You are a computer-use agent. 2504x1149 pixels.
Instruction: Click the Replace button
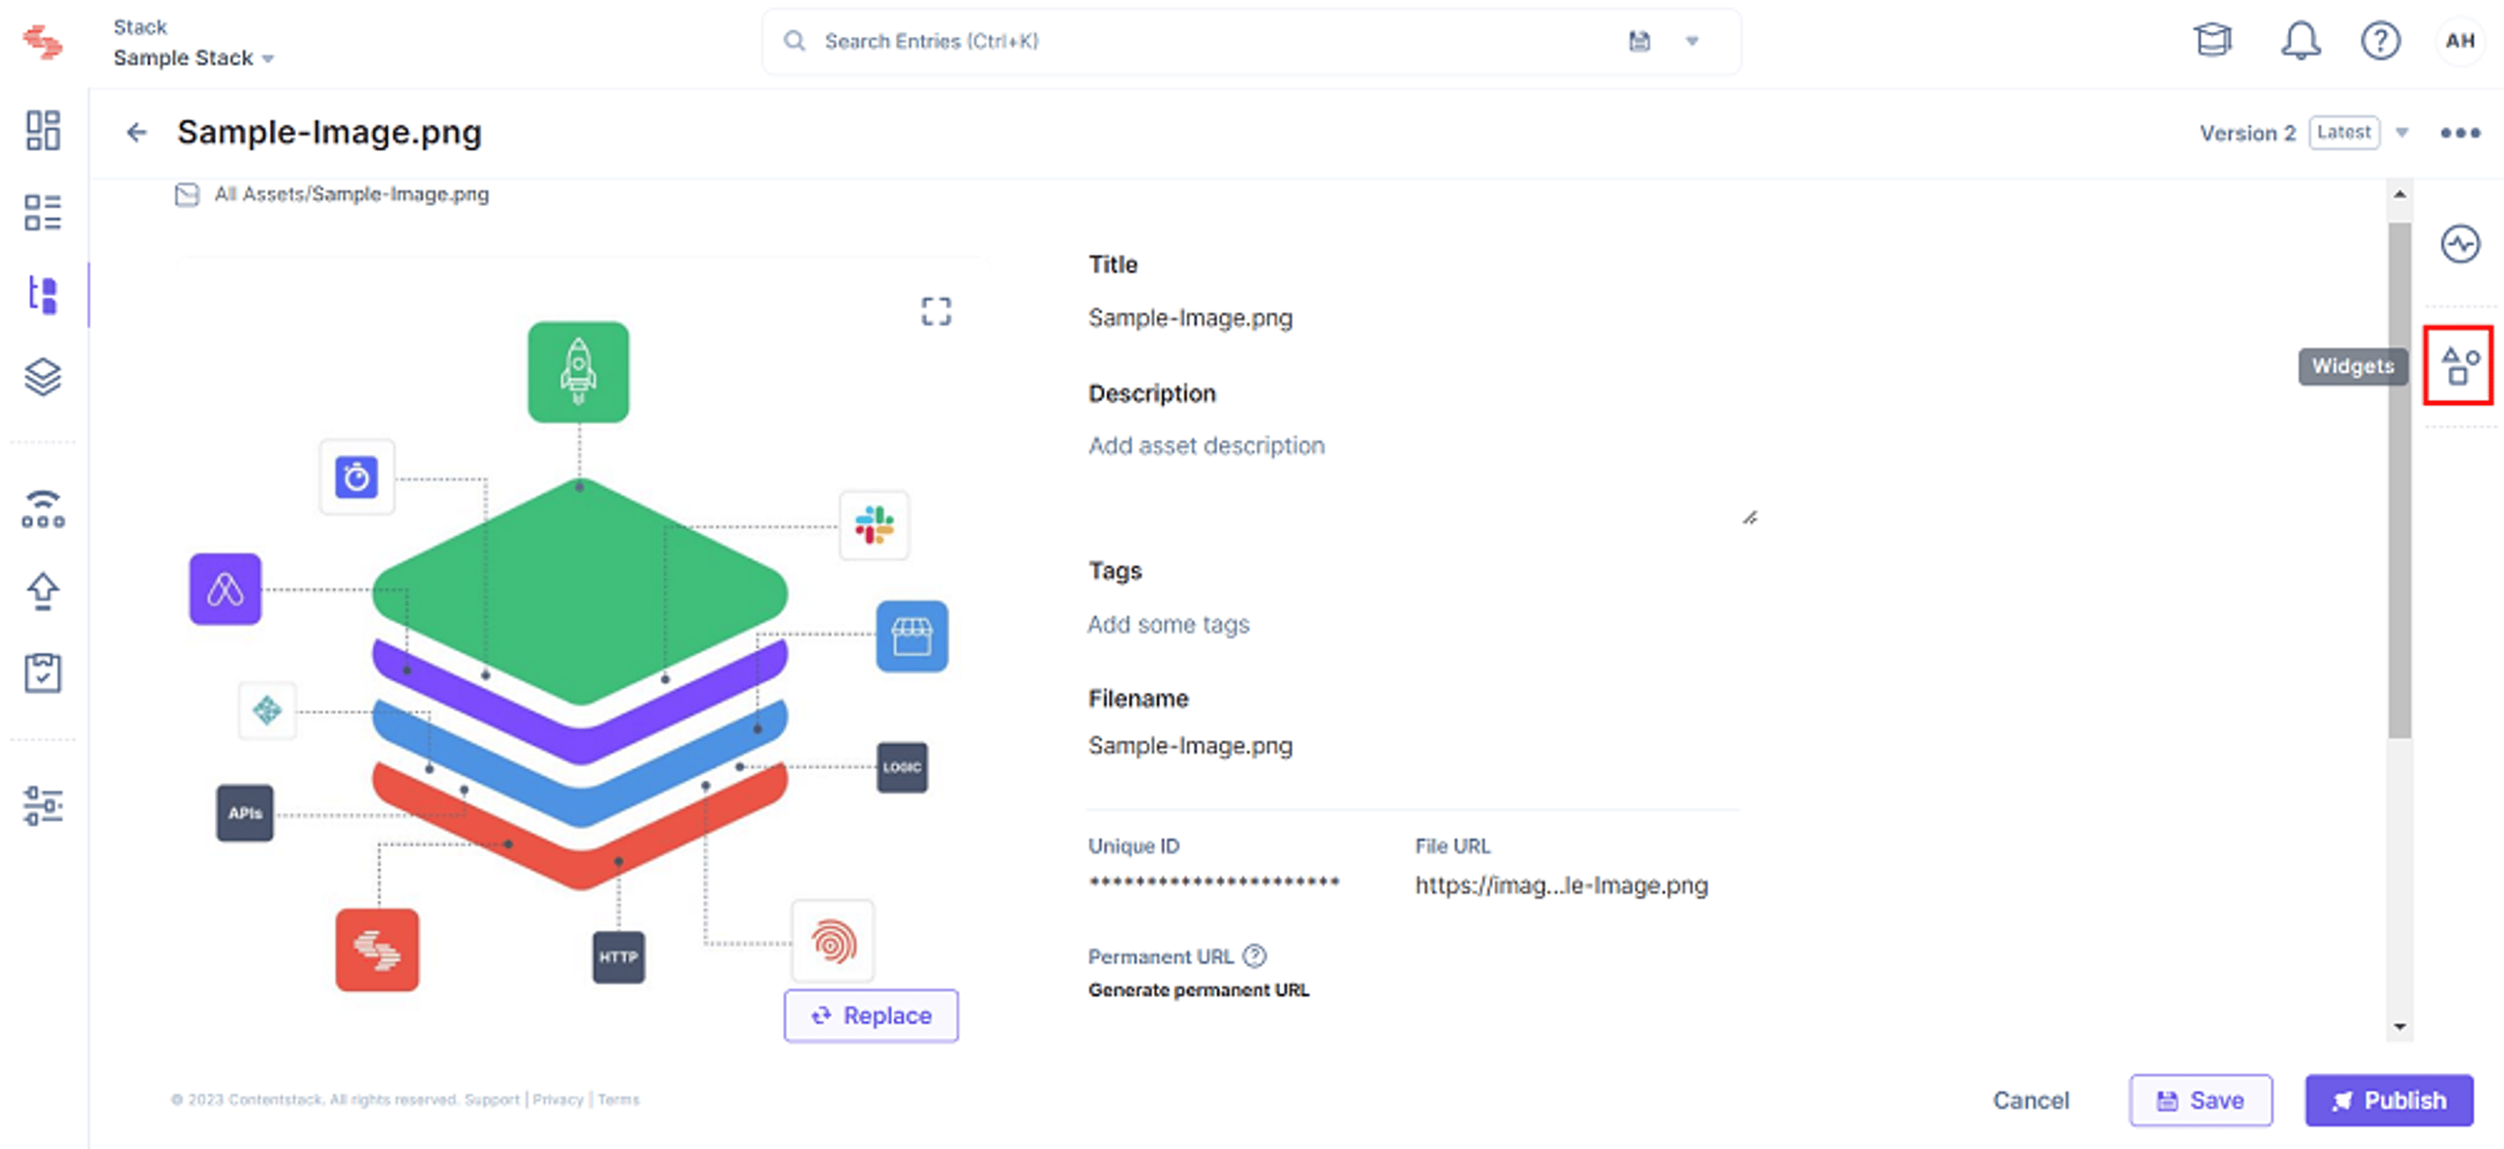tap(871, 1015)
